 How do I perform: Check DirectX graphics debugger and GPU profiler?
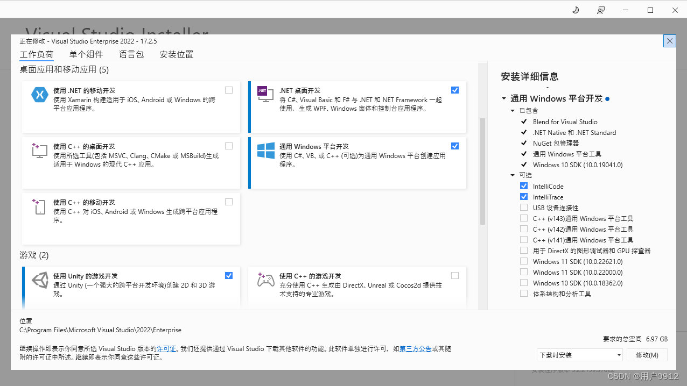(524, 251)
